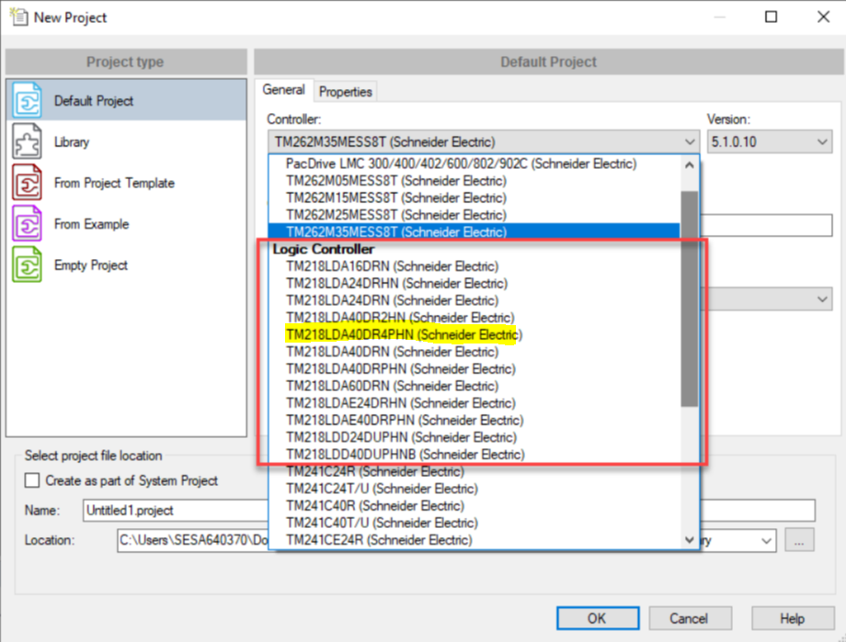Select TM218LDA60DRN controller
This screenshot has width=846, height=642.
474,386
